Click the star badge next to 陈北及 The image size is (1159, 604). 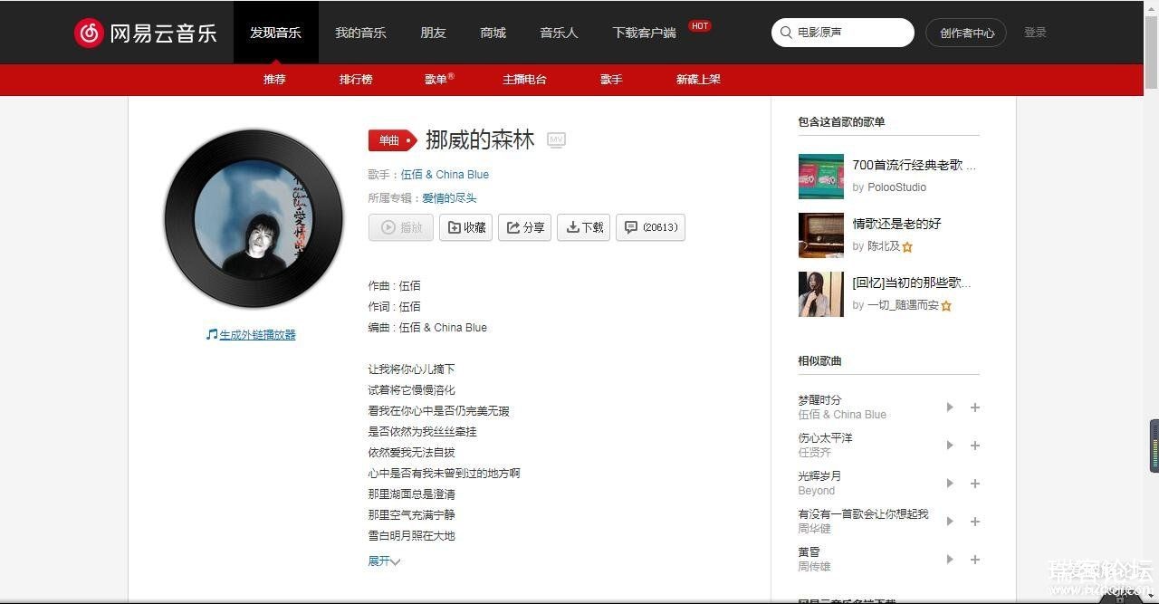coord(907,246)
